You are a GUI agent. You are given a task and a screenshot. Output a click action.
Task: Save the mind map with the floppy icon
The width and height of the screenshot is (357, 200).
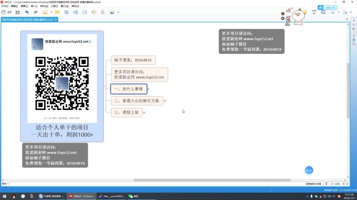18,12
